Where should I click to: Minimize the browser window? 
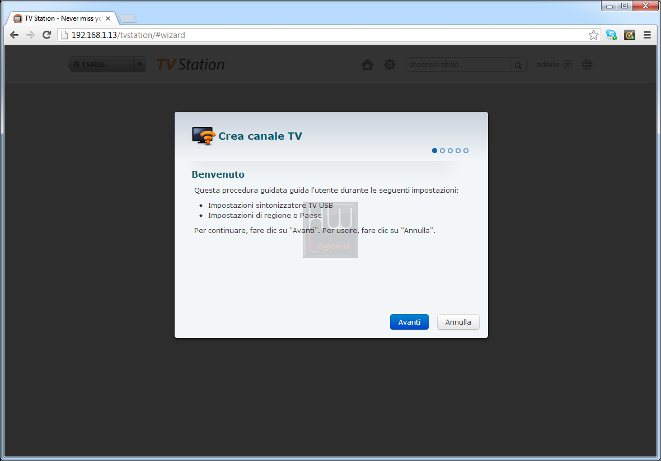click(610, 6)
